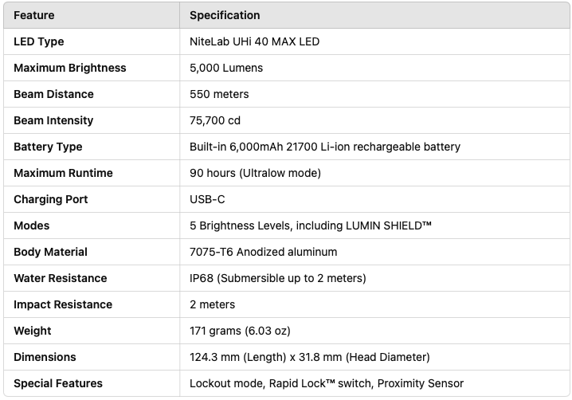Select the Impact Resistance label
This screenshot has width=572, height=400.
click(63, 304)
